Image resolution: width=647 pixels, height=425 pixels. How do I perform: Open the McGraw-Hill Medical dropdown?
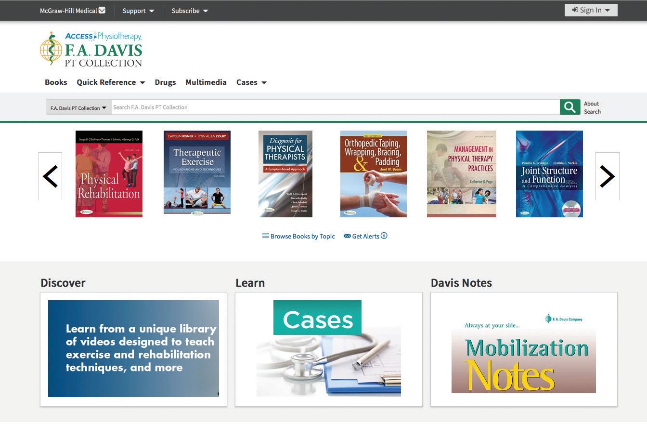tap(73, 11)
